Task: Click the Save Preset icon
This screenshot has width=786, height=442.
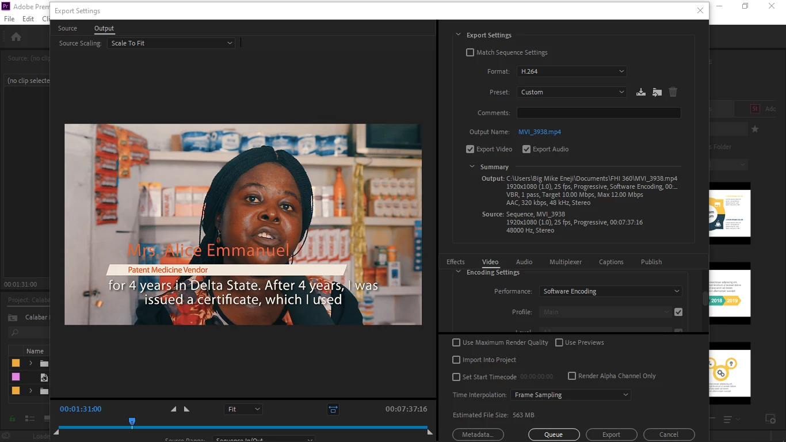Action: 640,92
